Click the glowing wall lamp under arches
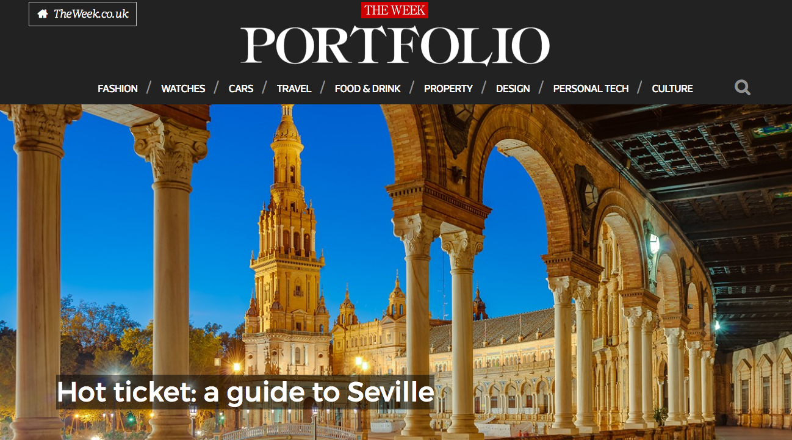Viewport: 792px width, 440px height. tap(653, 243)
